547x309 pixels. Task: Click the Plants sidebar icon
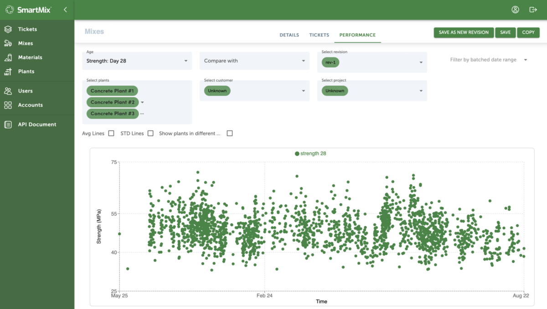coord(10,71)
